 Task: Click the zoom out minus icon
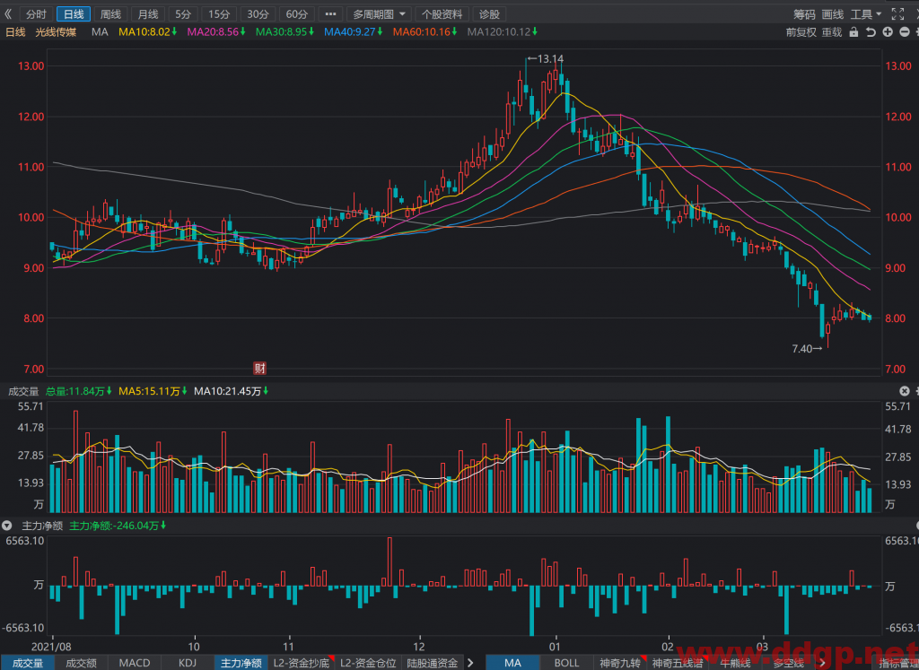(905, 32)
